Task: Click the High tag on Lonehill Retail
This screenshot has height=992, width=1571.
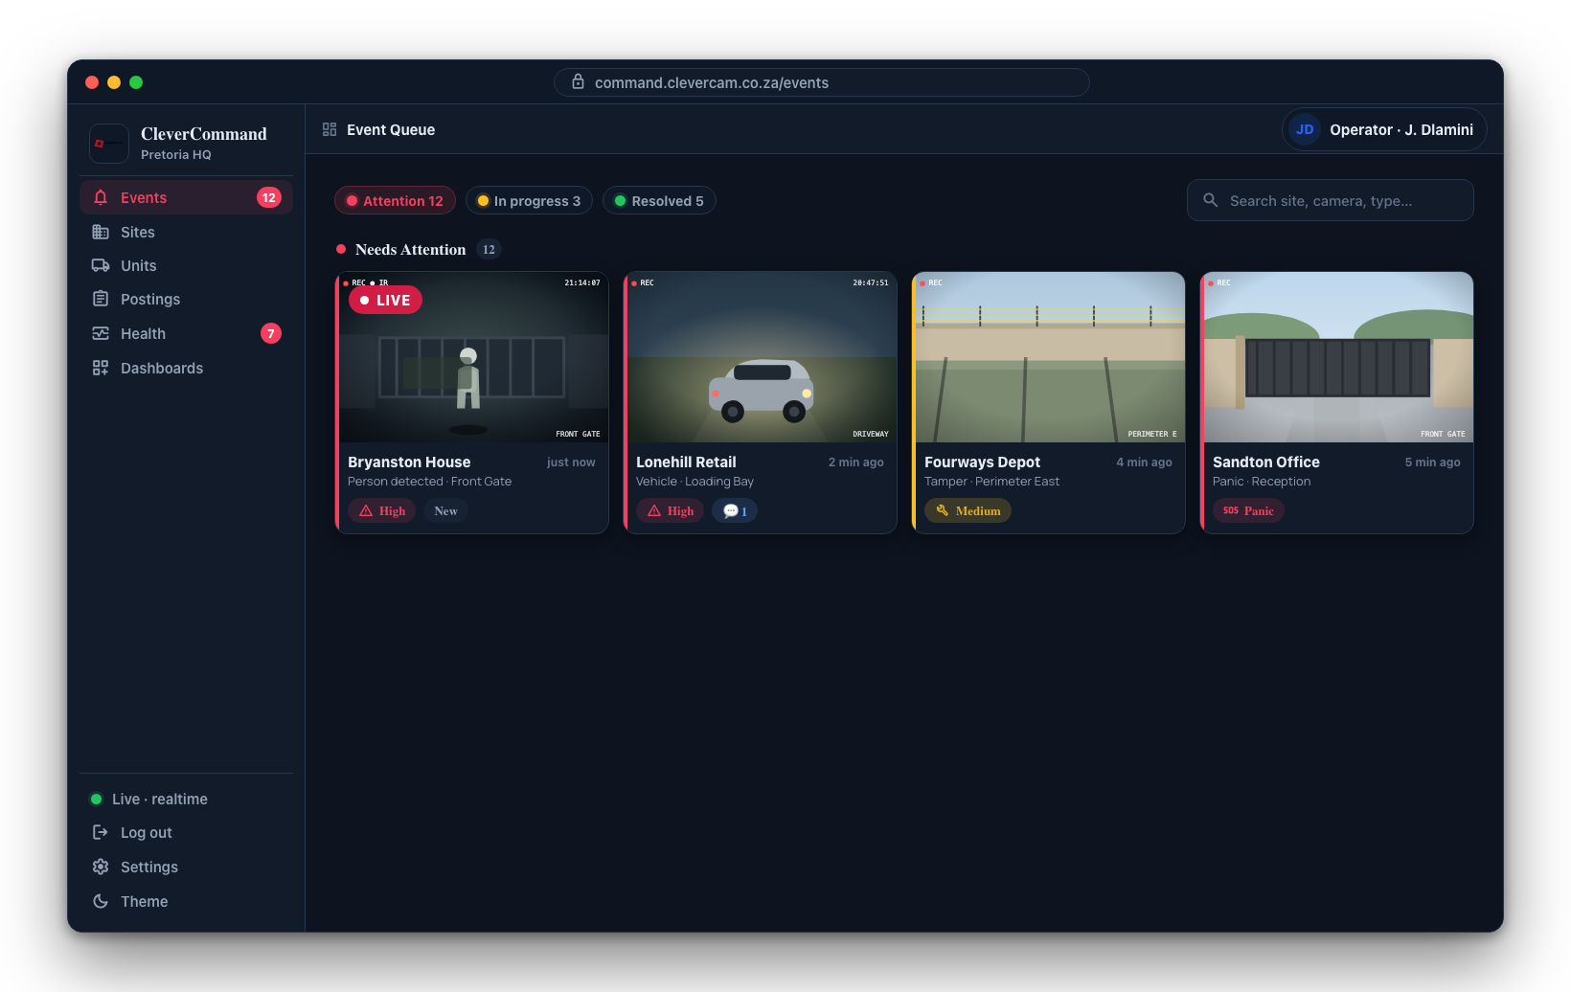Action: [670, 510]
